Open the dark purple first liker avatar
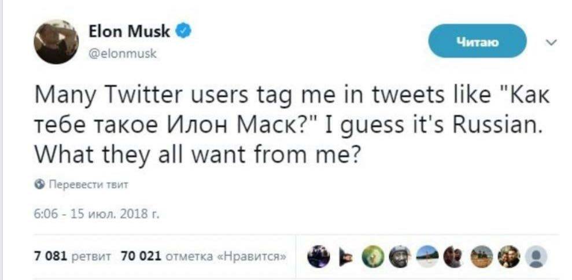 tap(318, 257)
